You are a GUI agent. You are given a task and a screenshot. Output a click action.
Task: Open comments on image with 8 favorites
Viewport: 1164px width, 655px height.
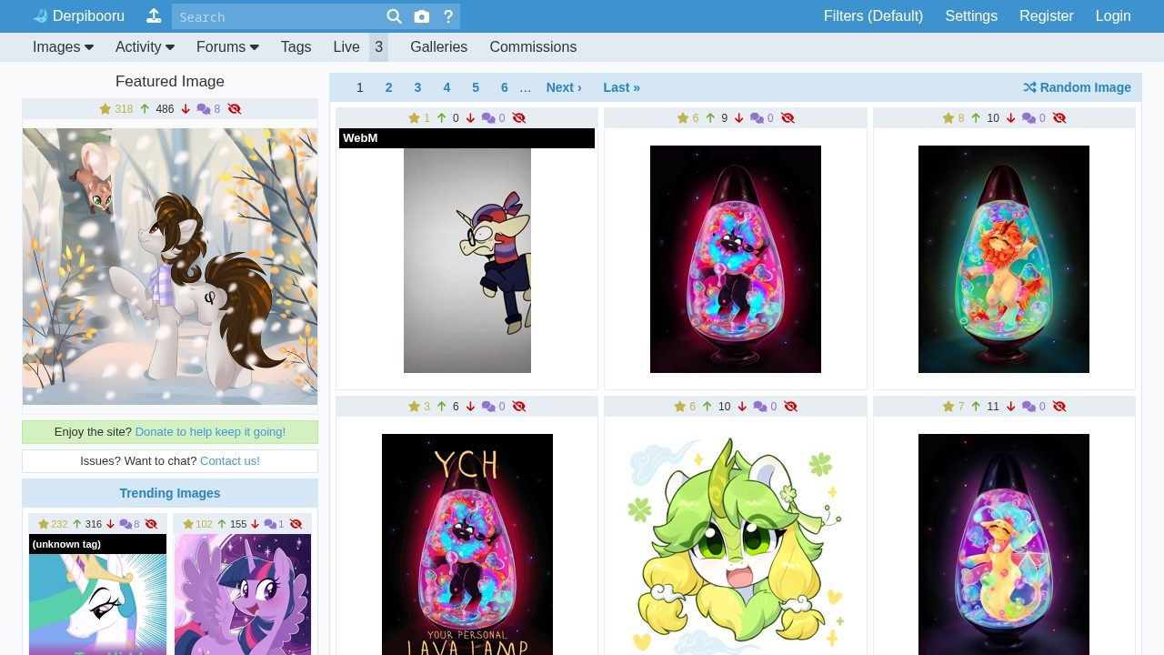pos(1034,118)
